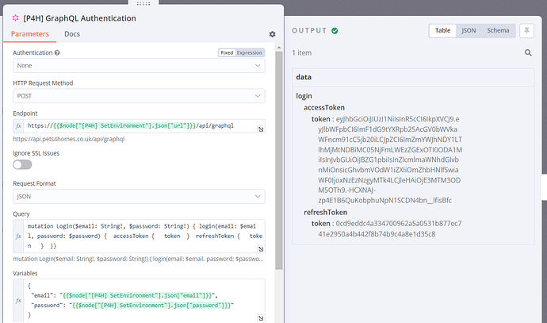547x323 pixels.
Task: Switch to Docs tab
Action: 72,34
